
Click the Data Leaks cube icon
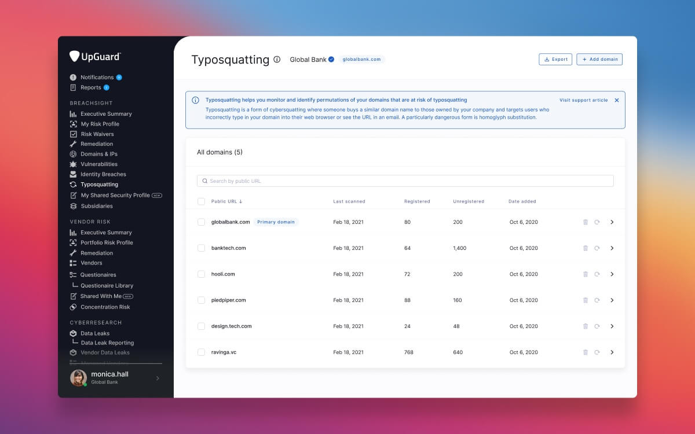(73, 333)
